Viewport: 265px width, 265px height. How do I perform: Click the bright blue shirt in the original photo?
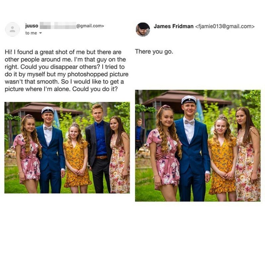pyautogui.click(x=100, y=138)
